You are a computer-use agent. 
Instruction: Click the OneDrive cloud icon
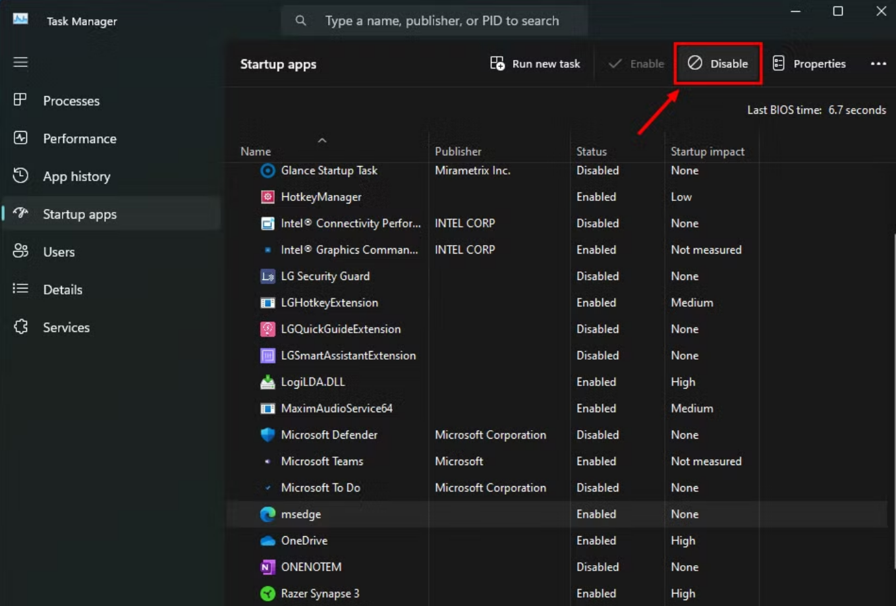pyautogui.click(x=267, y=541)
